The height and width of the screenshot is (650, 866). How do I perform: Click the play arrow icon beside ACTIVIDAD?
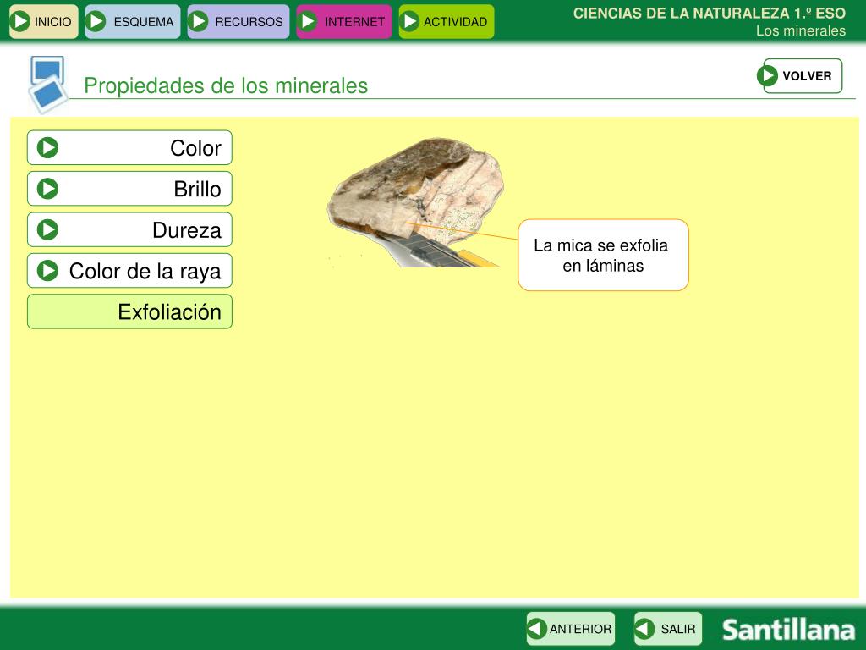pyautogui.click(x=409, y=21)
